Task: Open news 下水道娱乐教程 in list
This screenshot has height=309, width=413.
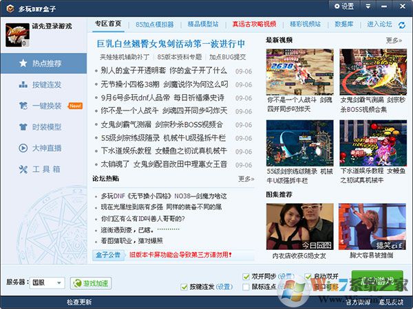Action: pos(164,151)
